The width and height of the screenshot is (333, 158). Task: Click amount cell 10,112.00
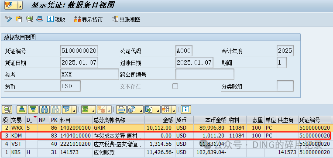(x=160, y=127)
